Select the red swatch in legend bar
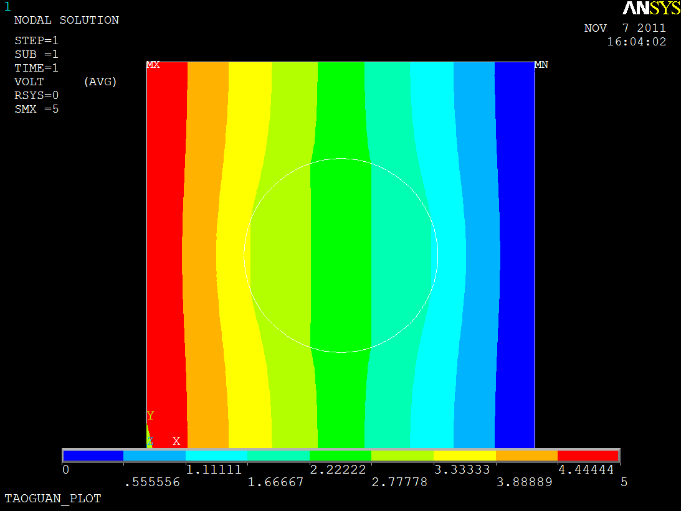681x511 pixels. [587, 456]
